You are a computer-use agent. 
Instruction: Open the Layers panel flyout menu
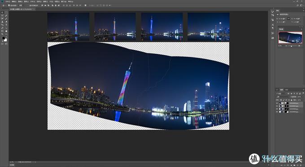(x=304, y=90)
